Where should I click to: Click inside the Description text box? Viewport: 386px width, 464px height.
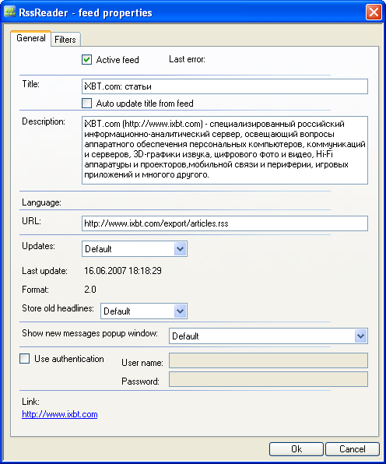pos(225,150)
